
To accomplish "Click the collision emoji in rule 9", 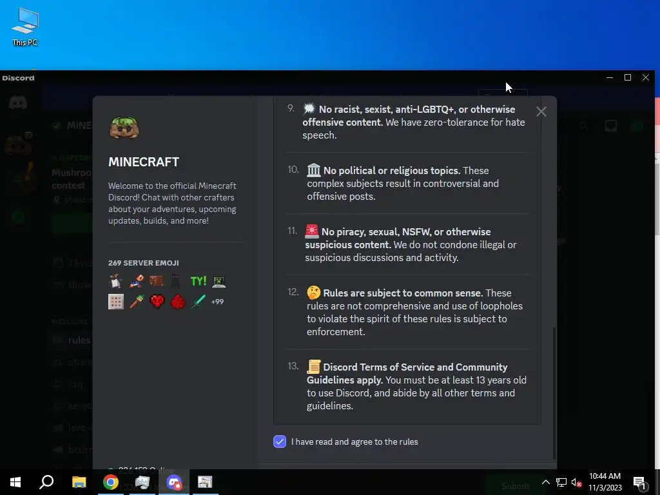I will (309, 108).
